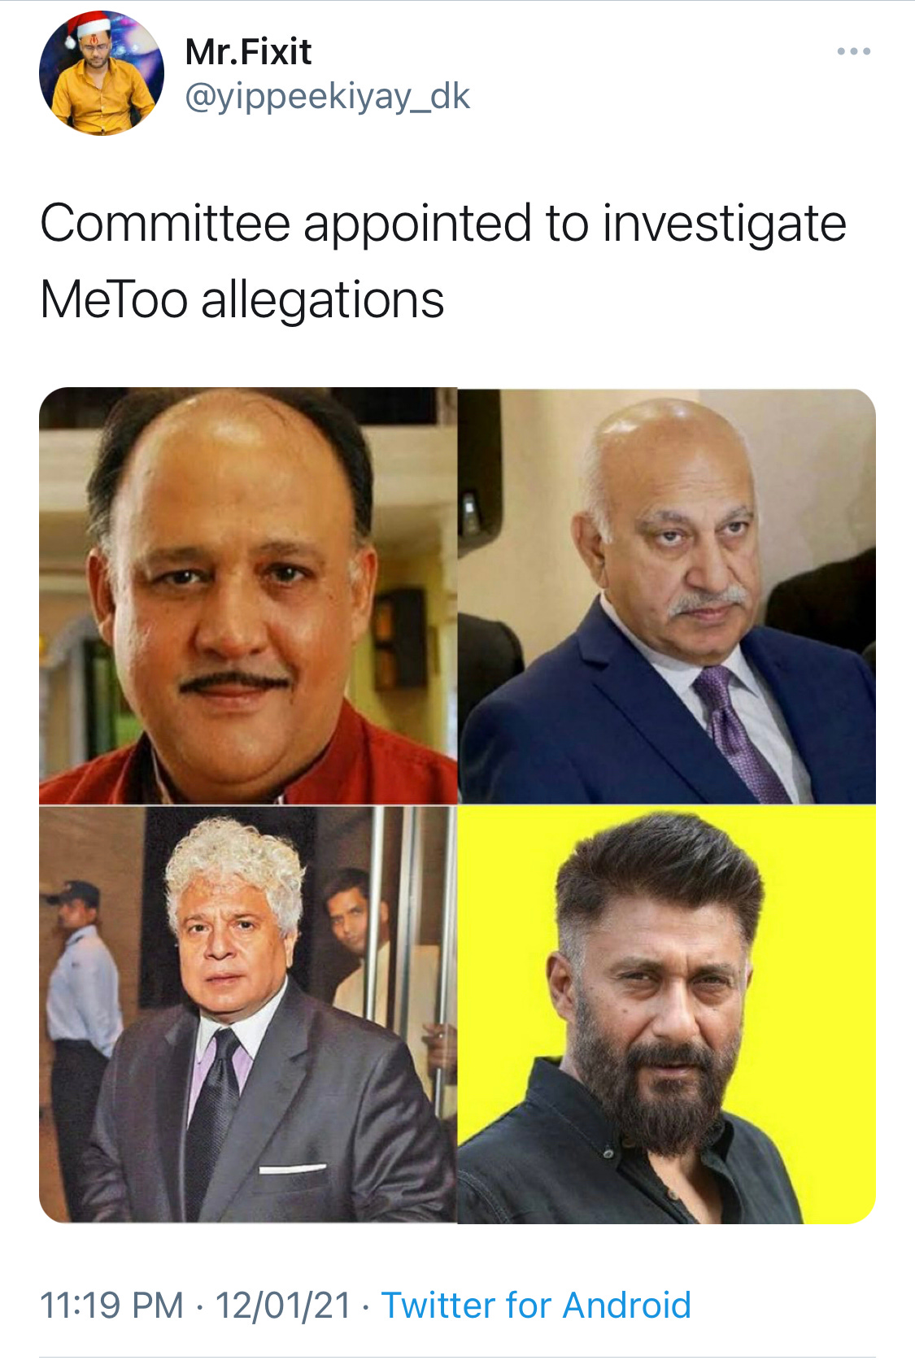Open the tweet's three-dot more options menu

[853, 51]
